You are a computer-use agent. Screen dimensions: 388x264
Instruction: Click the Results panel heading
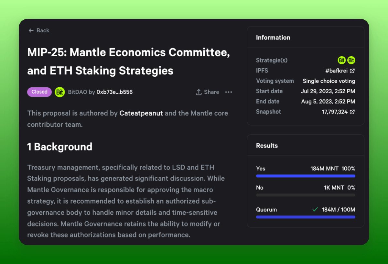267,146
